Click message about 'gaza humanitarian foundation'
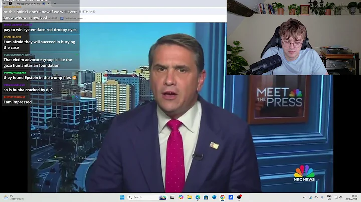 (x=38, y=63)
